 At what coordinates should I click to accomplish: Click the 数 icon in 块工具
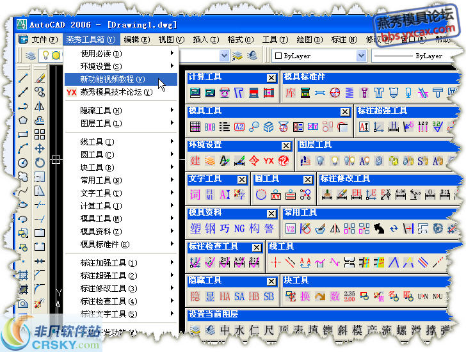point(335,296)
